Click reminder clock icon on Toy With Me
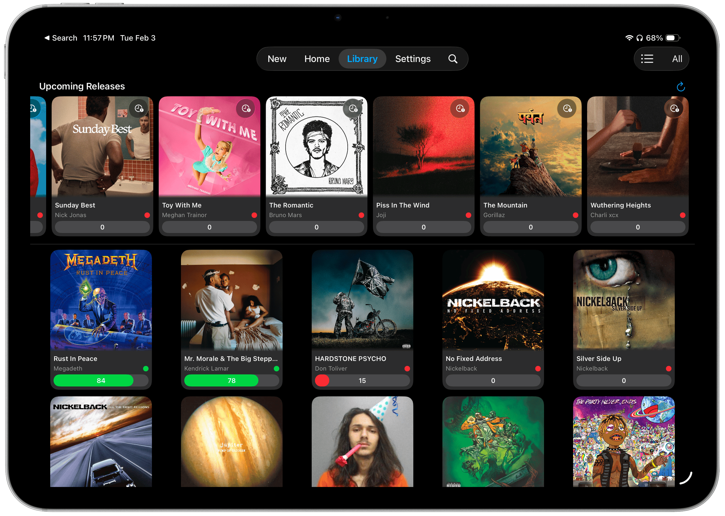The height and width of the screenshot is (516, 725). [246, 109]
